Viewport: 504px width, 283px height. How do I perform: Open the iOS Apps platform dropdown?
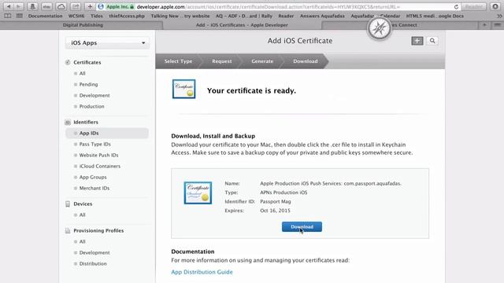107,42
